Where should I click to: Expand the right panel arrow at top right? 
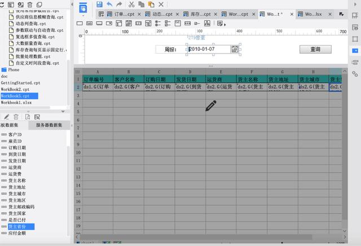pos(355,4)
